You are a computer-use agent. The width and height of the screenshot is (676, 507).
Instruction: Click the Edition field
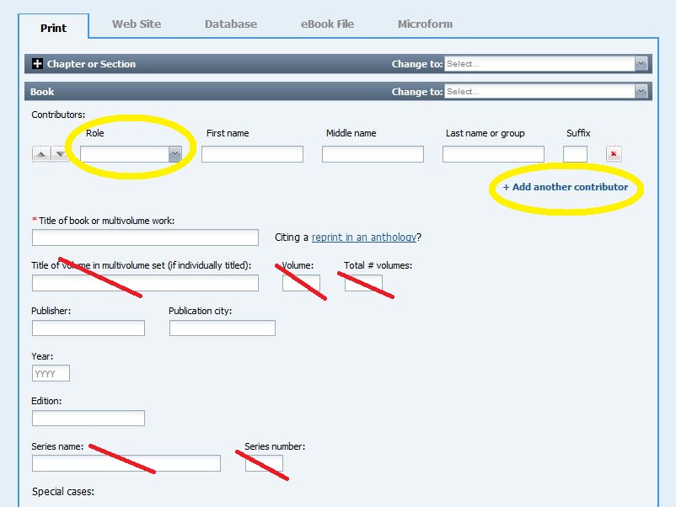(89, 419)
